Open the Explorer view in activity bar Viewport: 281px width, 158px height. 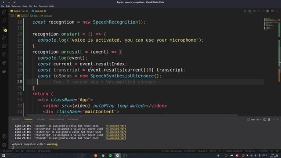tap(4, 12)
